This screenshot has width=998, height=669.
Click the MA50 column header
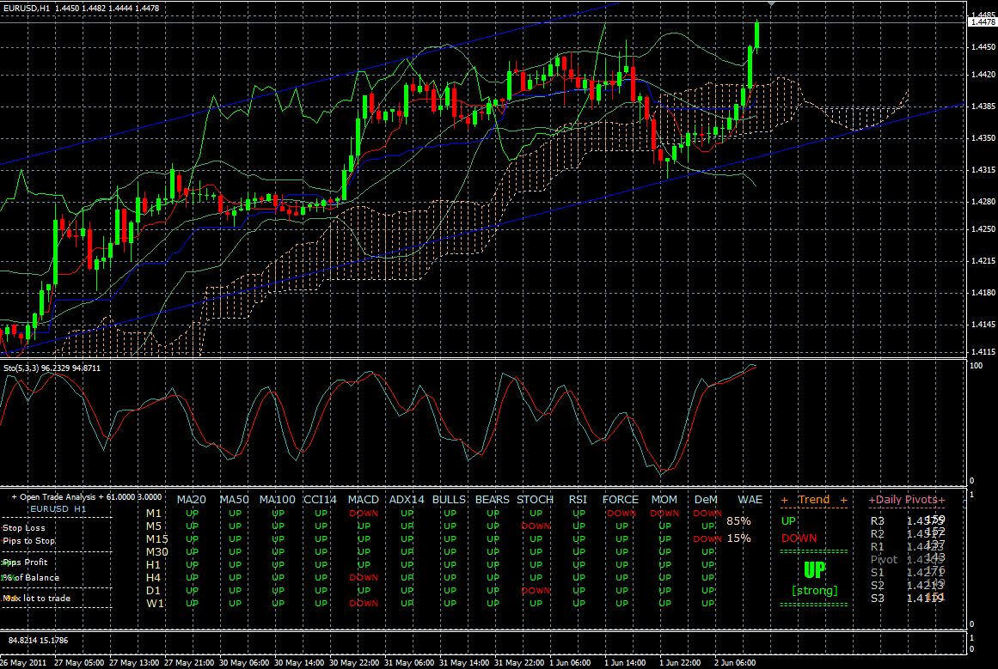234,500
